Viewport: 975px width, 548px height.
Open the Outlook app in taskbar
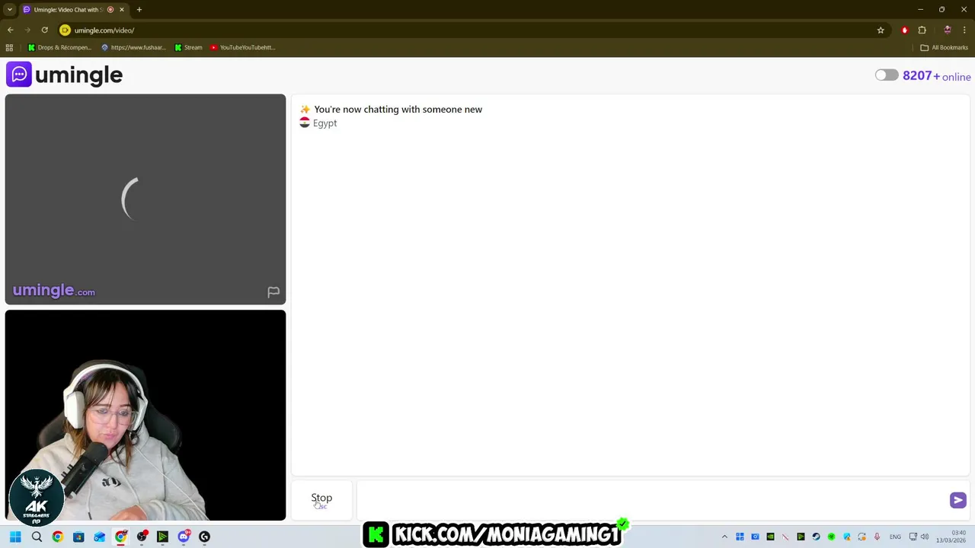click(100, 537)
